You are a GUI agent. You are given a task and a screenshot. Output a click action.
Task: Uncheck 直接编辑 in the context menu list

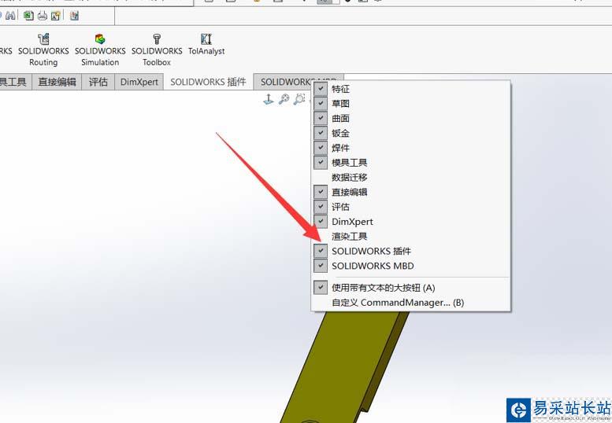tap(410, 192)
